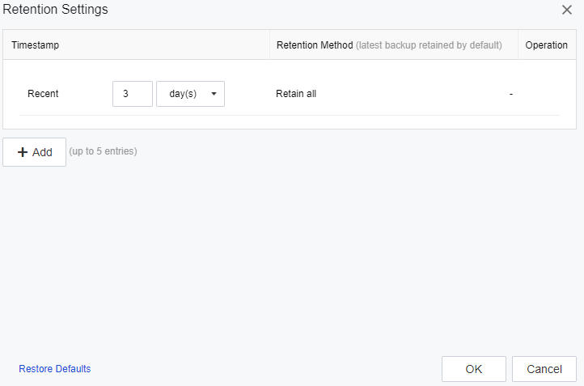This screenshot has width=584, height=386.
Task: Click the Retention Method column header
Action: (315, 45)
